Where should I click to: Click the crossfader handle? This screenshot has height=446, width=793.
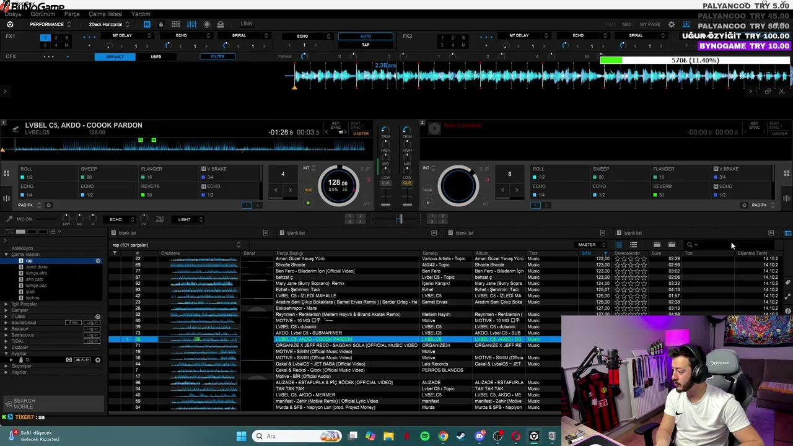coord(400,219)
